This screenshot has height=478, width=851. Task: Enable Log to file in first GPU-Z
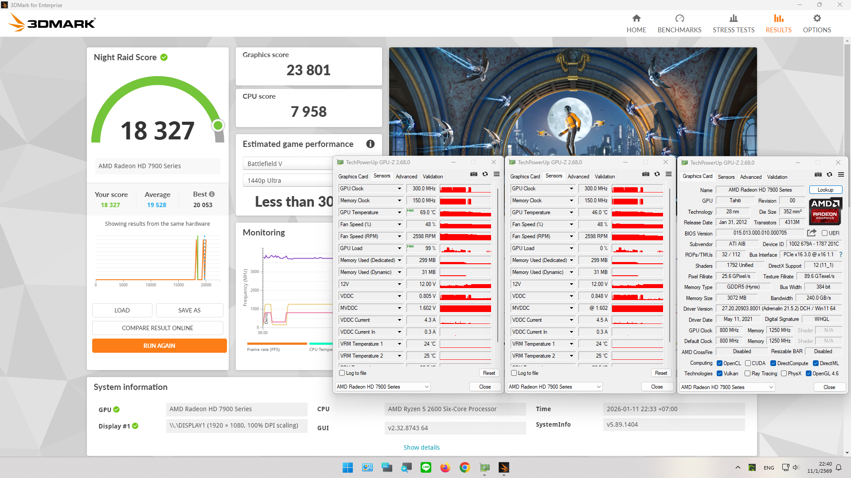pos(342,373)
